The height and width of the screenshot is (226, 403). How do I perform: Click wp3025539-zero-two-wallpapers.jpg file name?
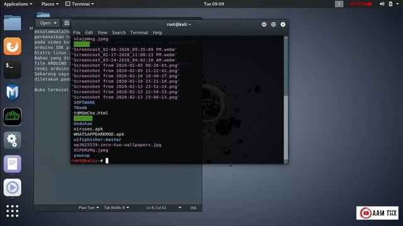tap(118, 145)
